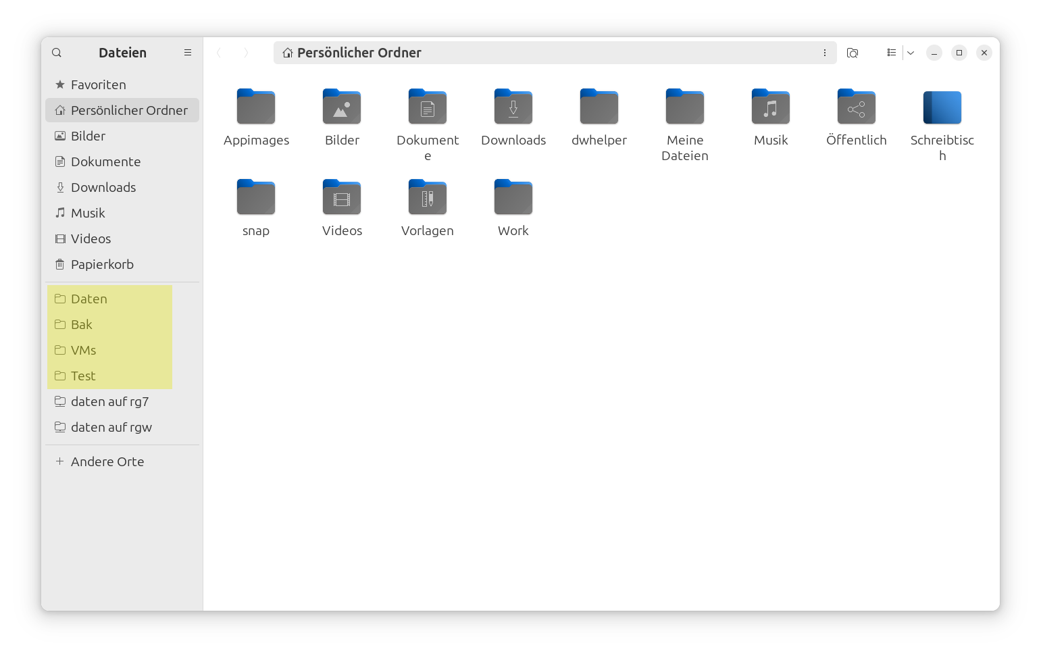Click the search-in-folder icon in toolbar

[x=853, y=53]
